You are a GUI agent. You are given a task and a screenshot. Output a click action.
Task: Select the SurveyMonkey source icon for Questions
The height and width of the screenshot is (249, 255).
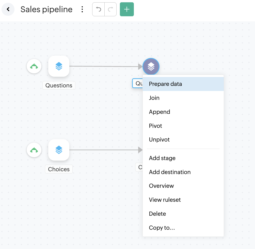pos(34,66)
